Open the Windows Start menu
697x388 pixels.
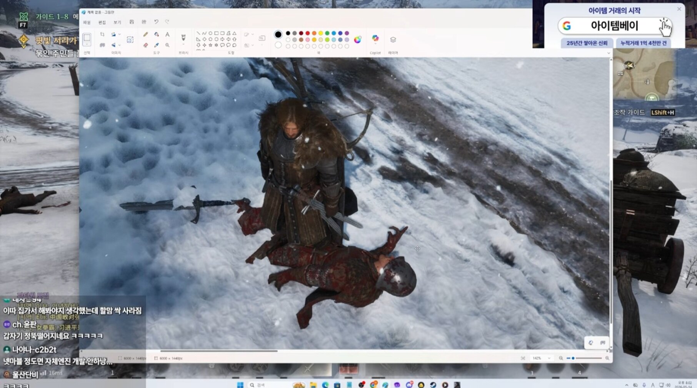(x=240, y=385)
